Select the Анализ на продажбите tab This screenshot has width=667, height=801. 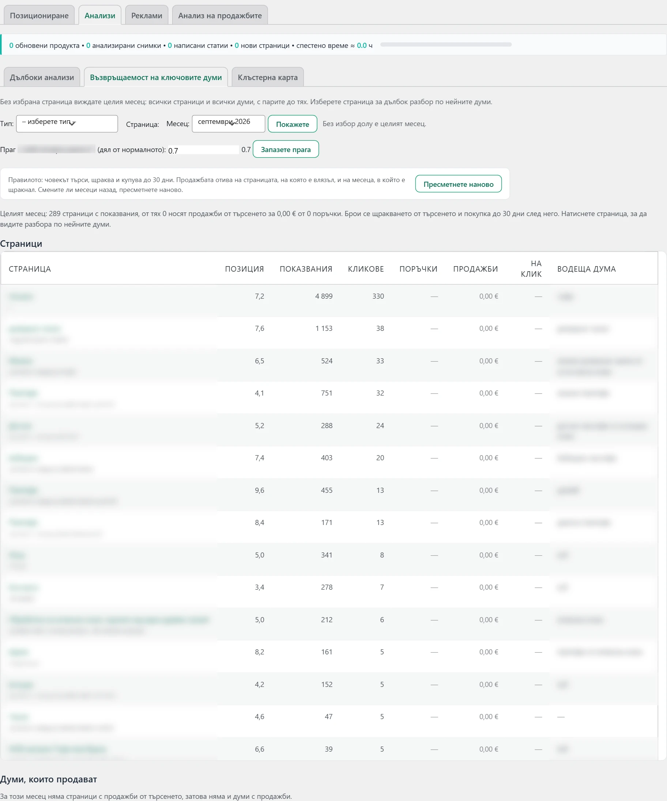[x=220, y=15]
